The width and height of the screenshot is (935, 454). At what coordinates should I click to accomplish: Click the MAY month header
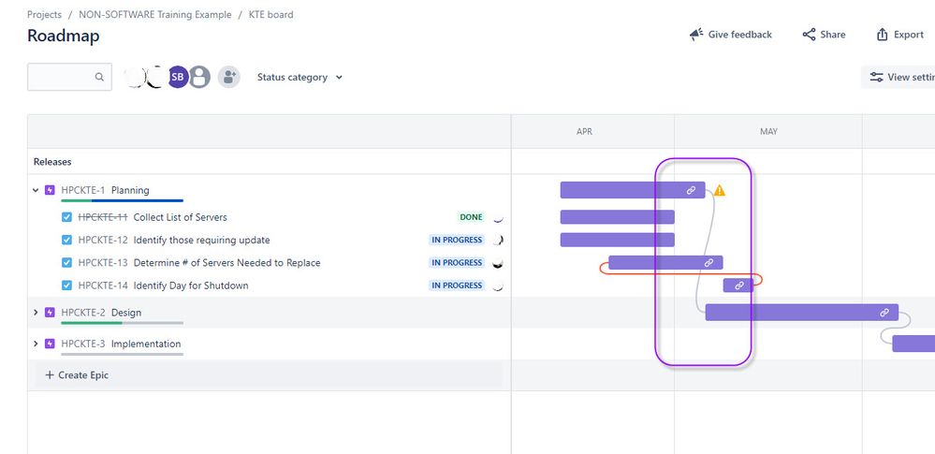tap(768, 131)
